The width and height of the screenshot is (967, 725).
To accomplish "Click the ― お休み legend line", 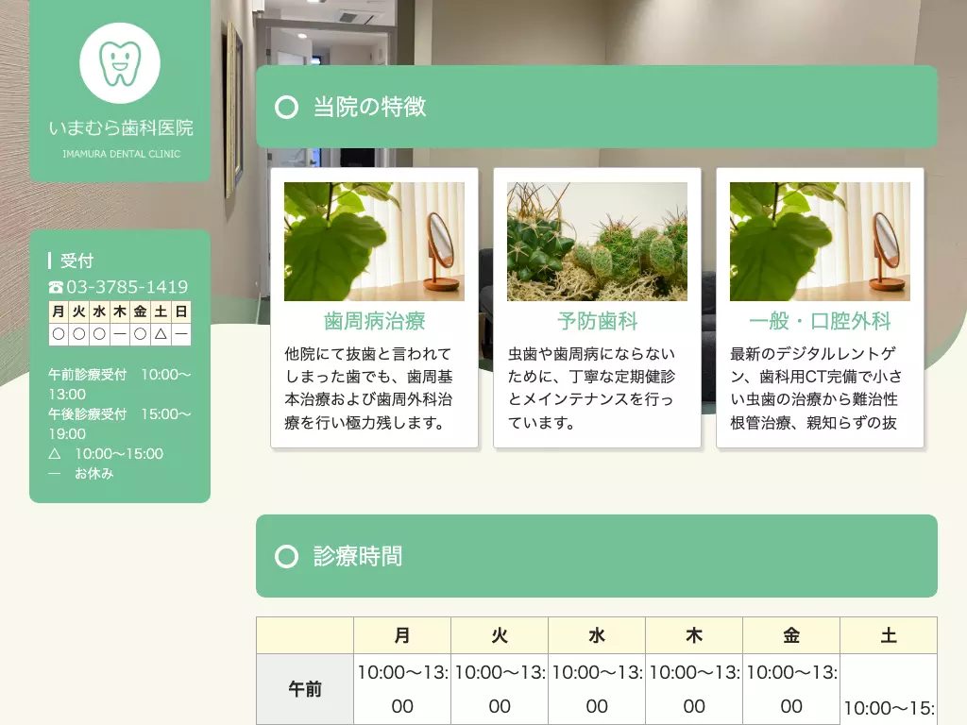I will pyautogui.click(x=81, y=474).
